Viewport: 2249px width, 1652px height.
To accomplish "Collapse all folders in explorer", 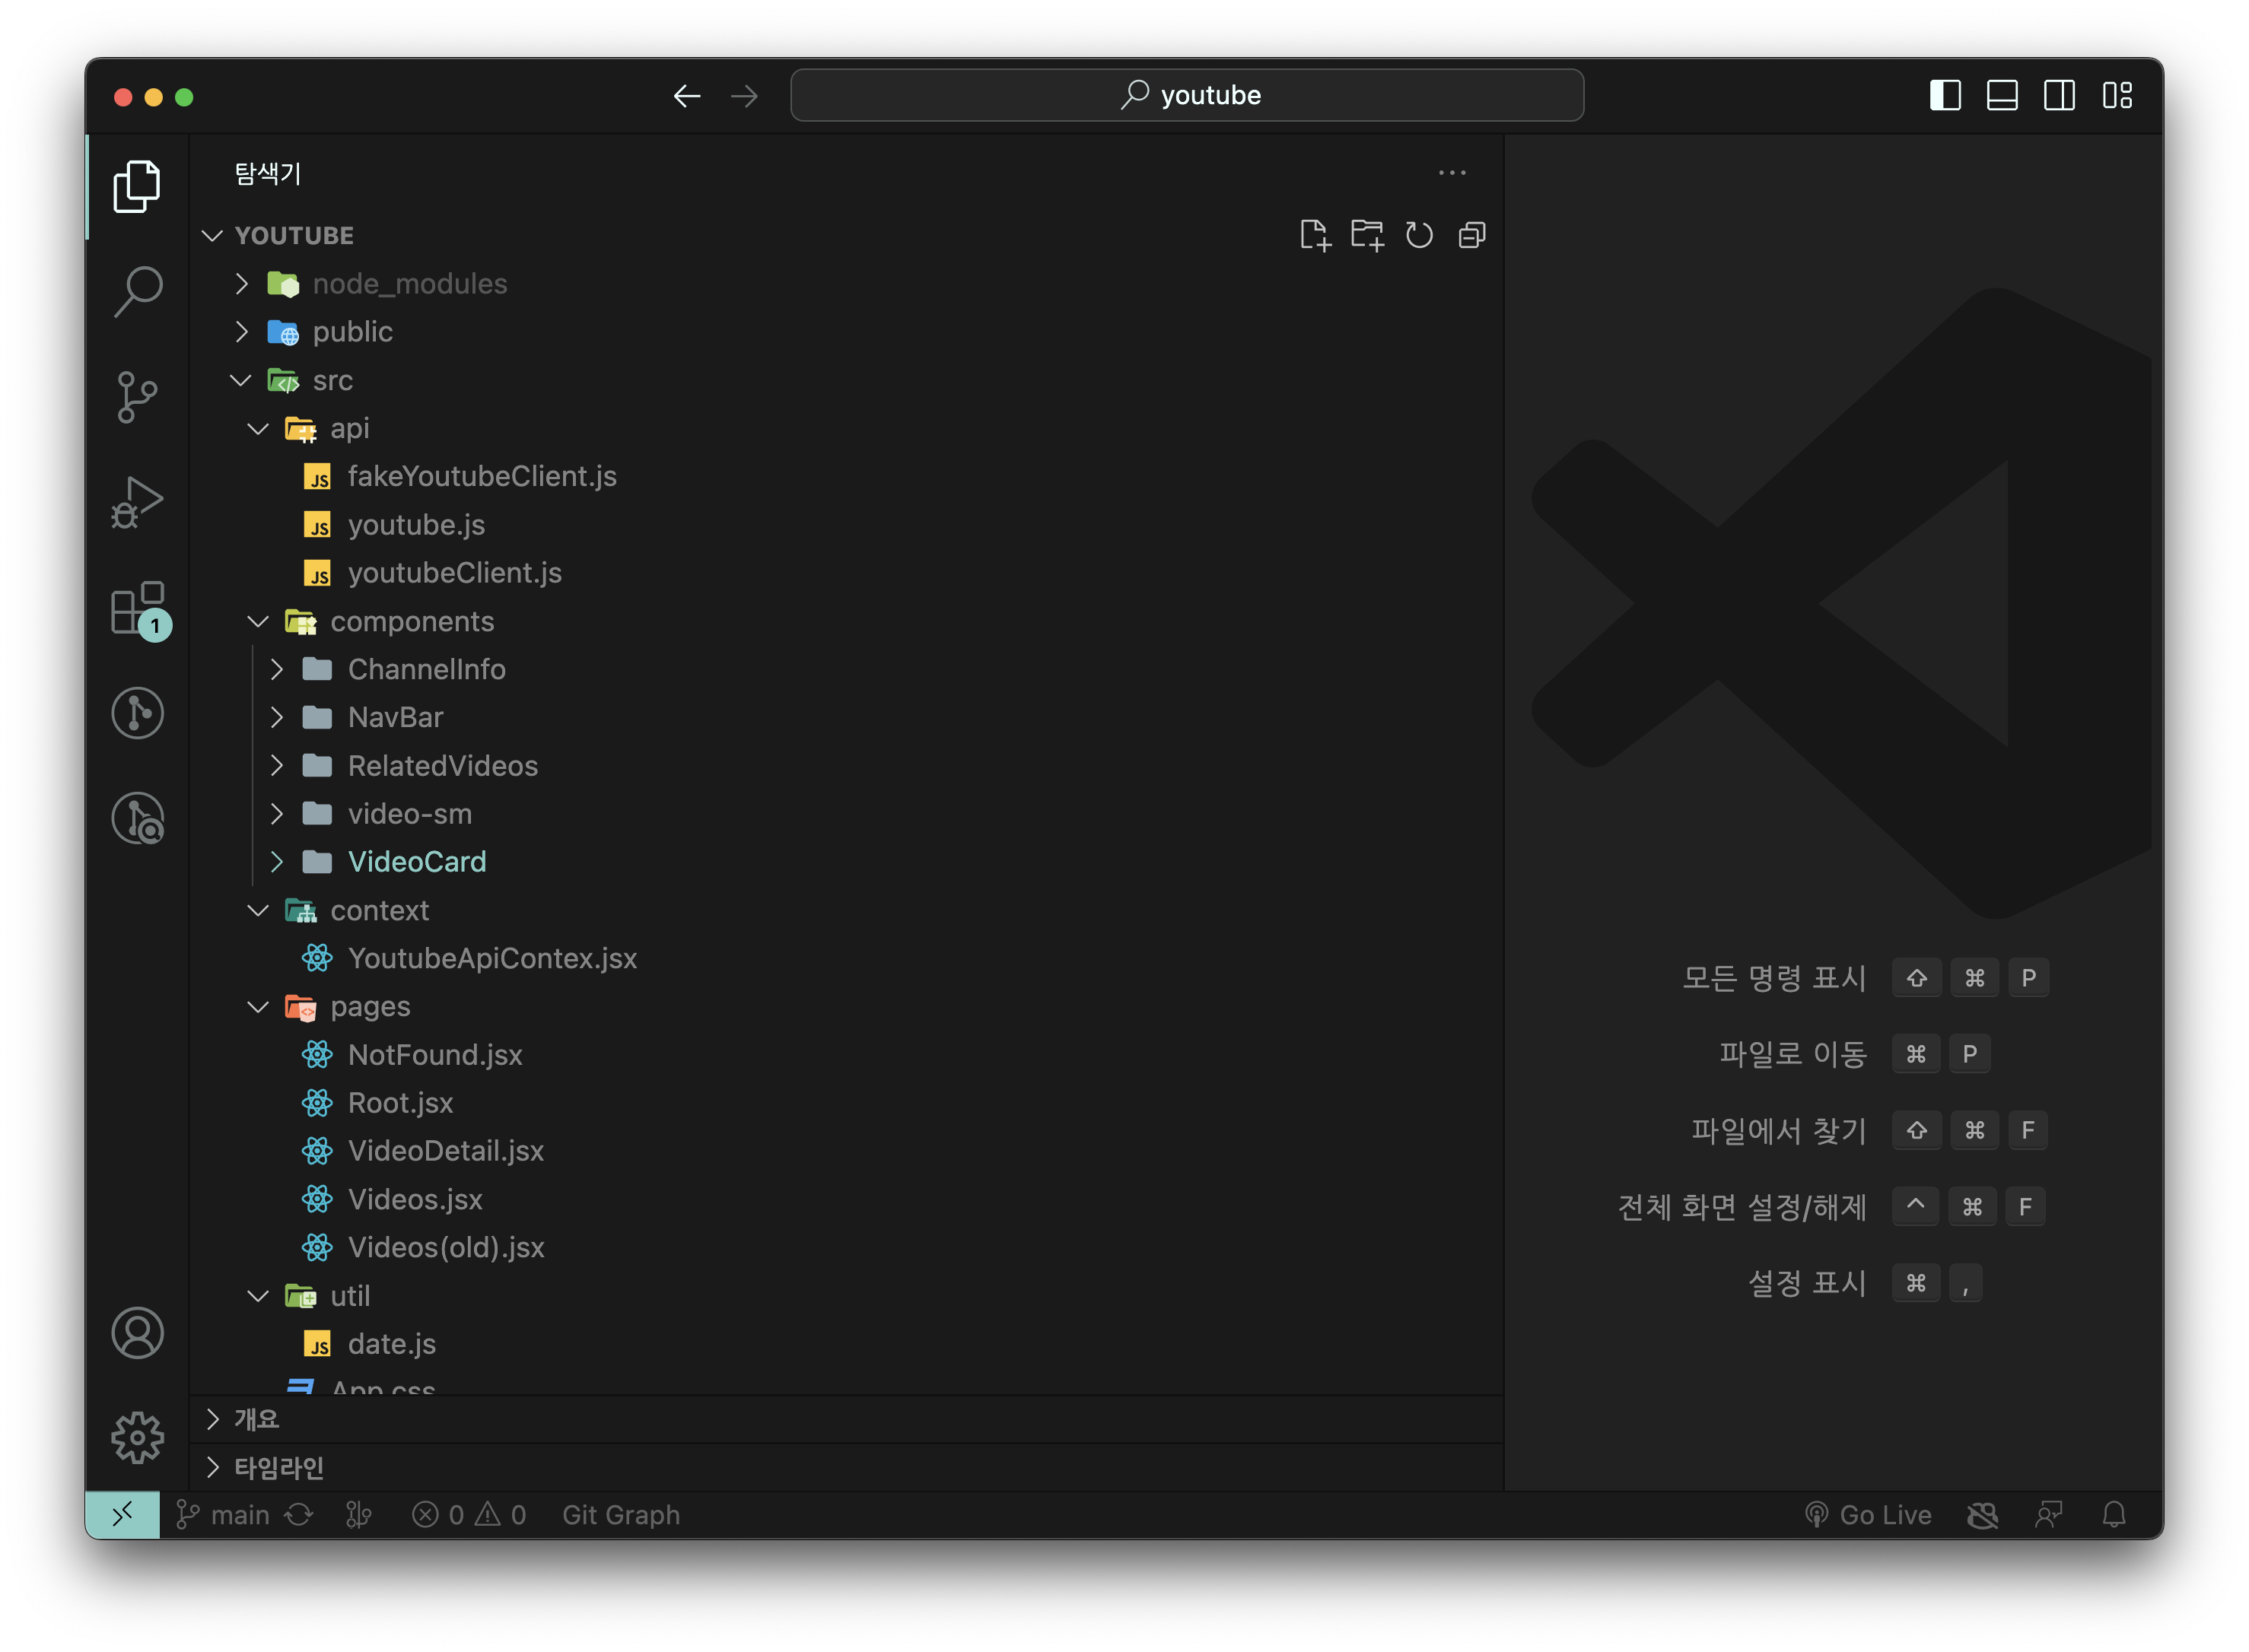I will 1471,235.
